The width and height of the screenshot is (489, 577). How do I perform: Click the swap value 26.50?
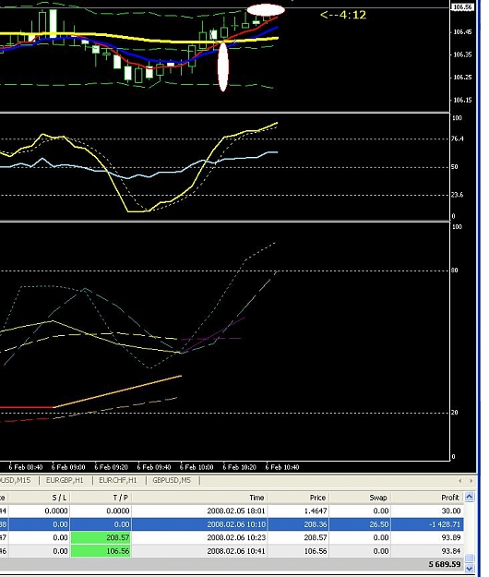[378, 524]
